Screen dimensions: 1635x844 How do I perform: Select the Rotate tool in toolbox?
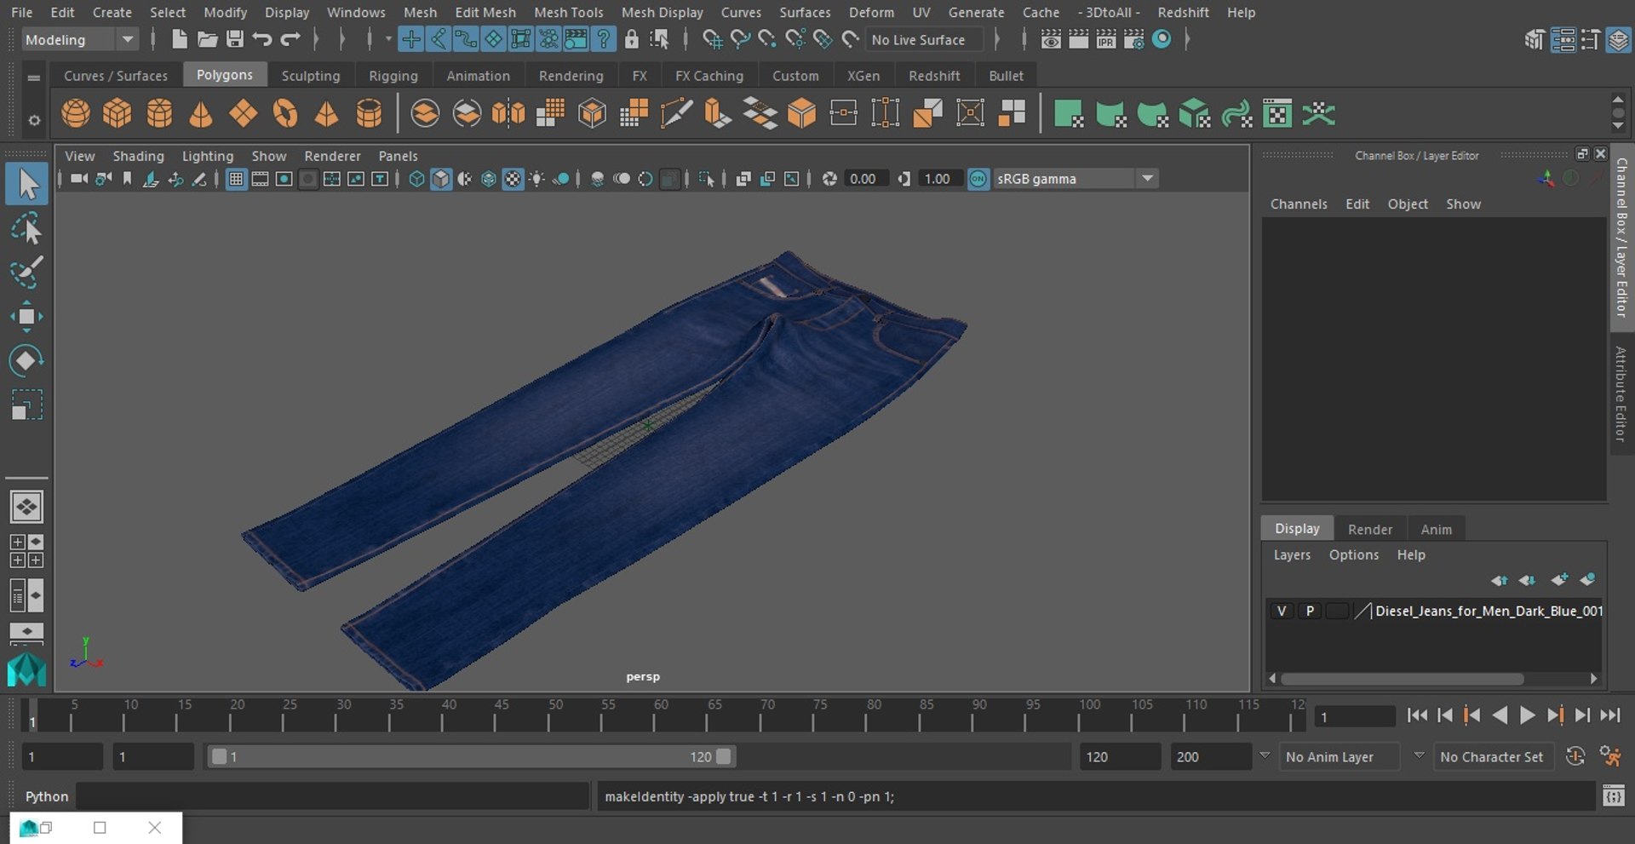tap(26, 360)
